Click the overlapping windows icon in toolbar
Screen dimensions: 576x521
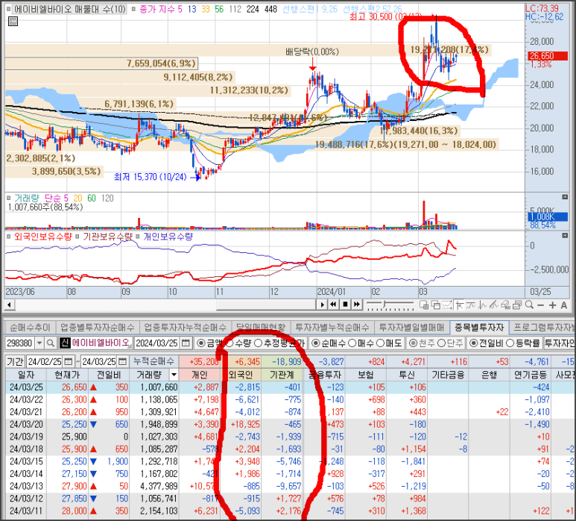[x=436, y=305]
